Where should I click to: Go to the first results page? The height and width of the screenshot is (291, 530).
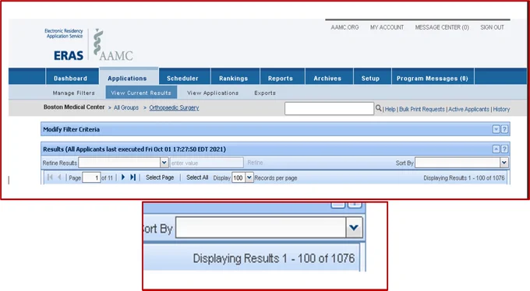point(50,177)
